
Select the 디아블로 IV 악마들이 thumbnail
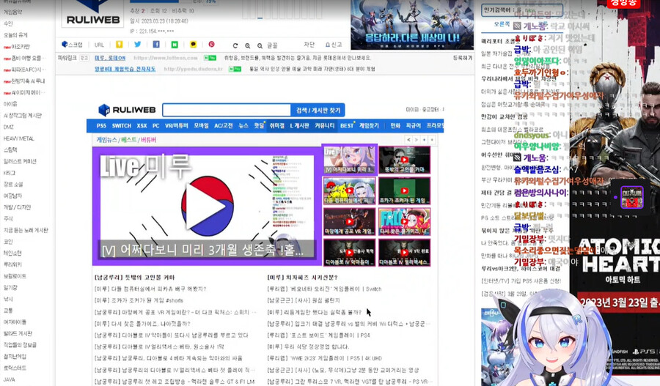coord(349,252)
